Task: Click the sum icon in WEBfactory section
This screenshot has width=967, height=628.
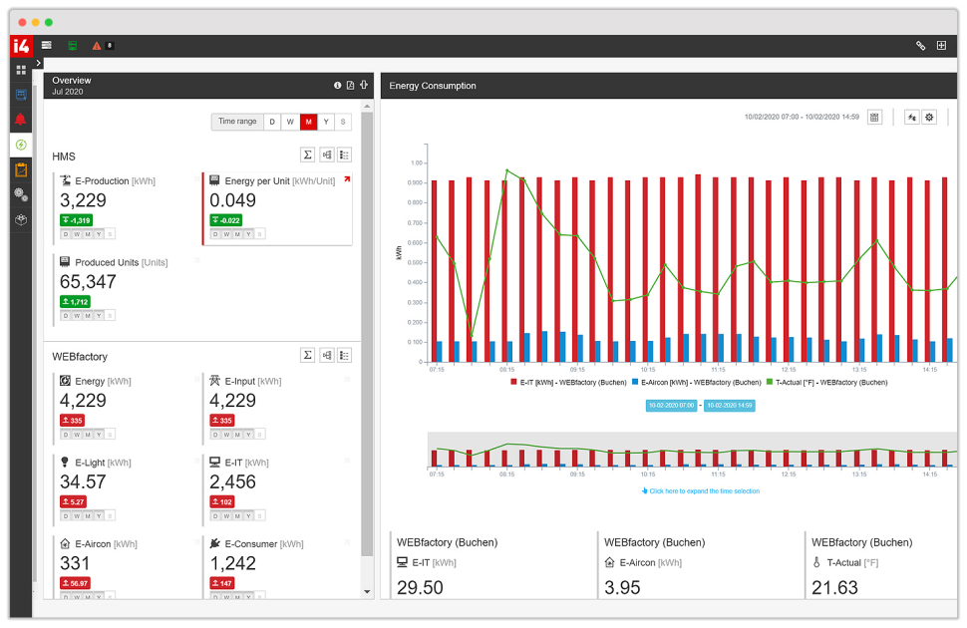Action: tap(307, 355)
